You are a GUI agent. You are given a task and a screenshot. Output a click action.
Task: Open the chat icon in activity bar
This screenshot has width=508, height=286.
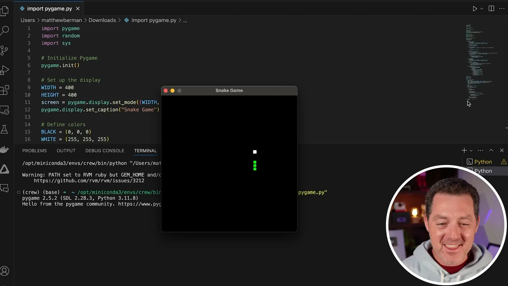[4, 188]
